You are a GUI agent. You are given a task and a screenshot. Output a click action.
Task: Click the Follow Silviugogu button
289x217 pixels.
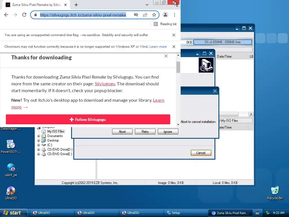[x=88, y=120]
